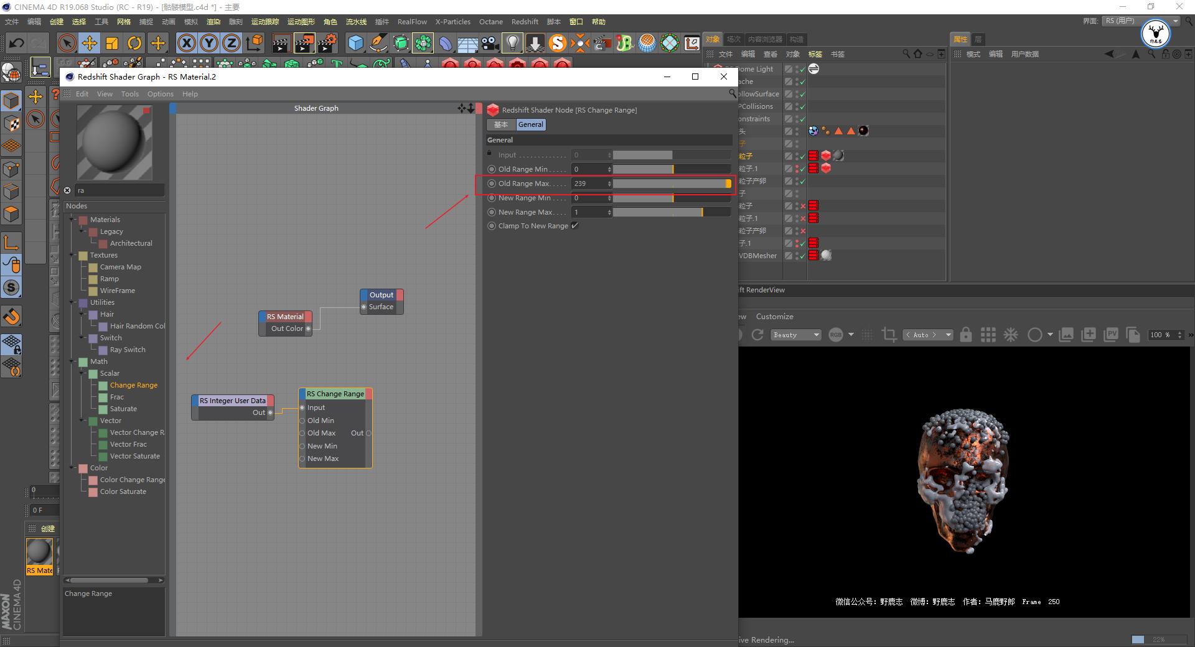Toggle the red X beside the 粒子 tag

pos(803,206)
